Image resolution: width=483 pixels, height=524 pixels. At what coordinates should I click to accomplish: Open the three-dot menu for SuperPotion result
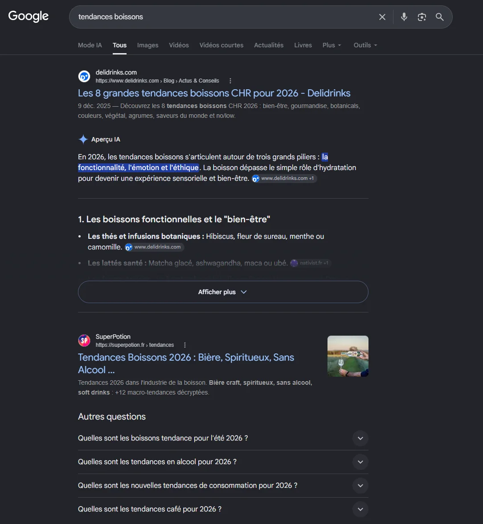click(185, 345)
